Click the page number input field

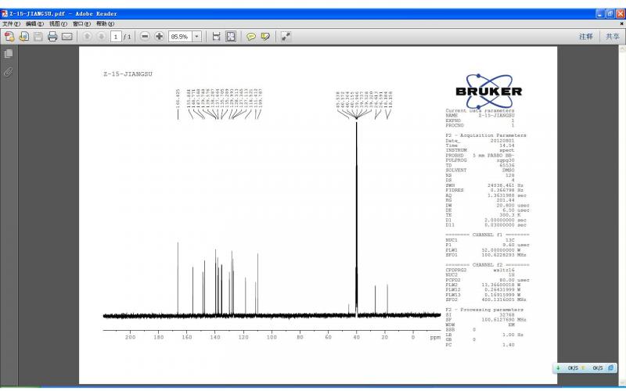click(x=116, y=37)
